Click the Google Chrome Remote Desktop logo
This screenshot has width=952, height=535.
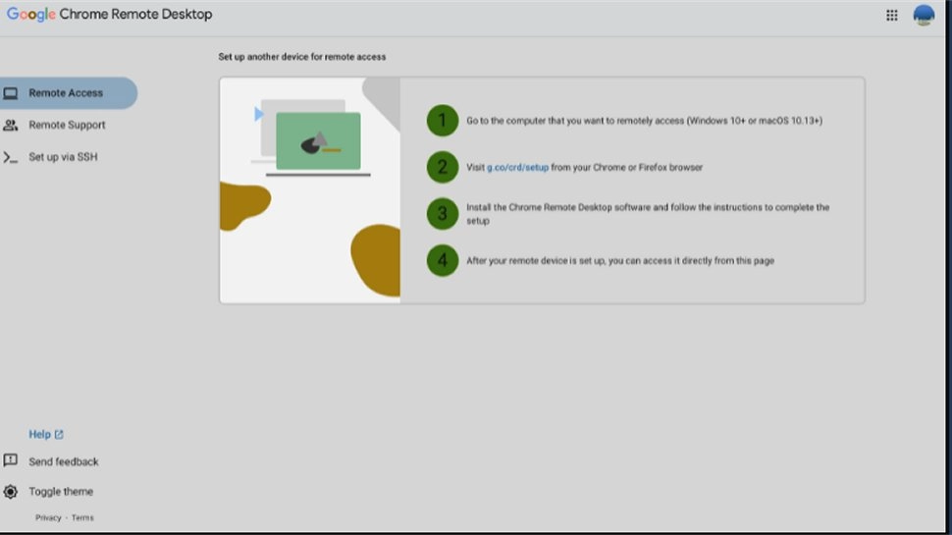(109, 14)
